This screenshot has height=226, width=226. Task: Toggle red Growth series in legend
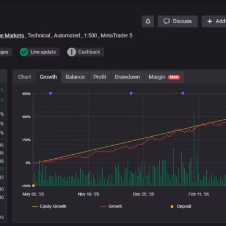[x=111, y=206]
